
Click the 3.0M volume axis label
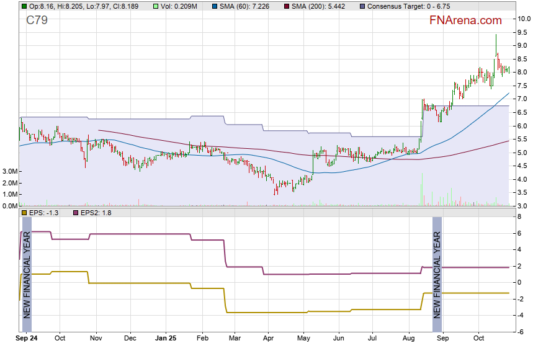tap(10, 171)
